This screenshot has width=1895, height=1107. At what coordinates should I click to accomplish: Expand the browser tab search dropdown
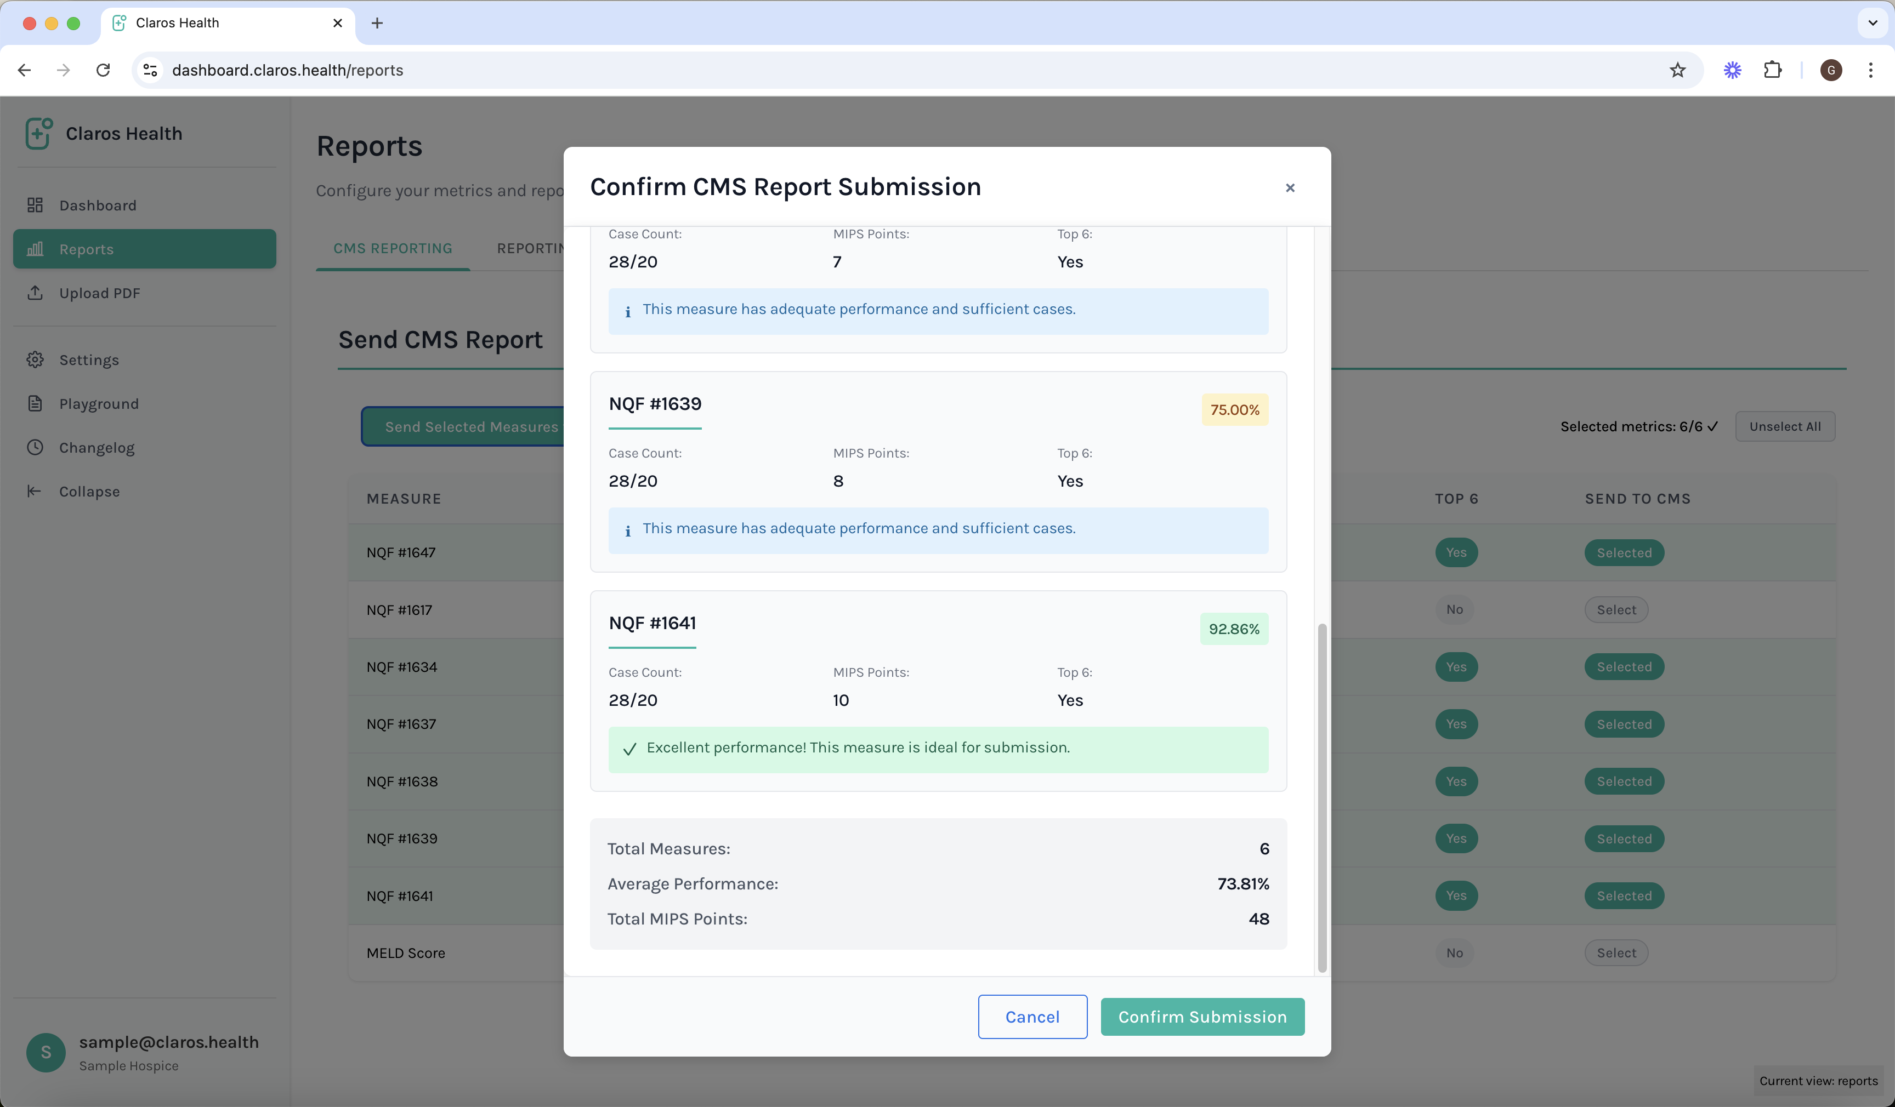tap(1871, 22)
